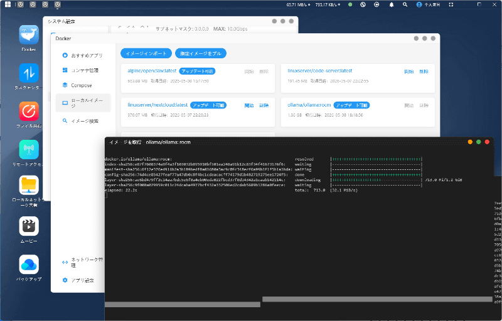This screenshot has width=502, height=321.
Task: Open the ollama/ollama:rocm image link
Action: pos(309,105)
